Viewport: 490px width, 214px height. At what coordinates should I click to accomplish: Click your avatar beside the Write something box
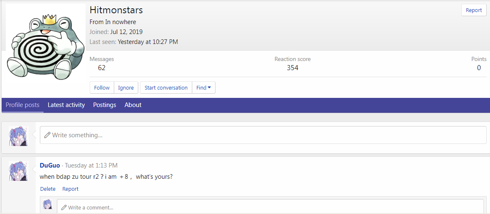click(x=18, y=136)
